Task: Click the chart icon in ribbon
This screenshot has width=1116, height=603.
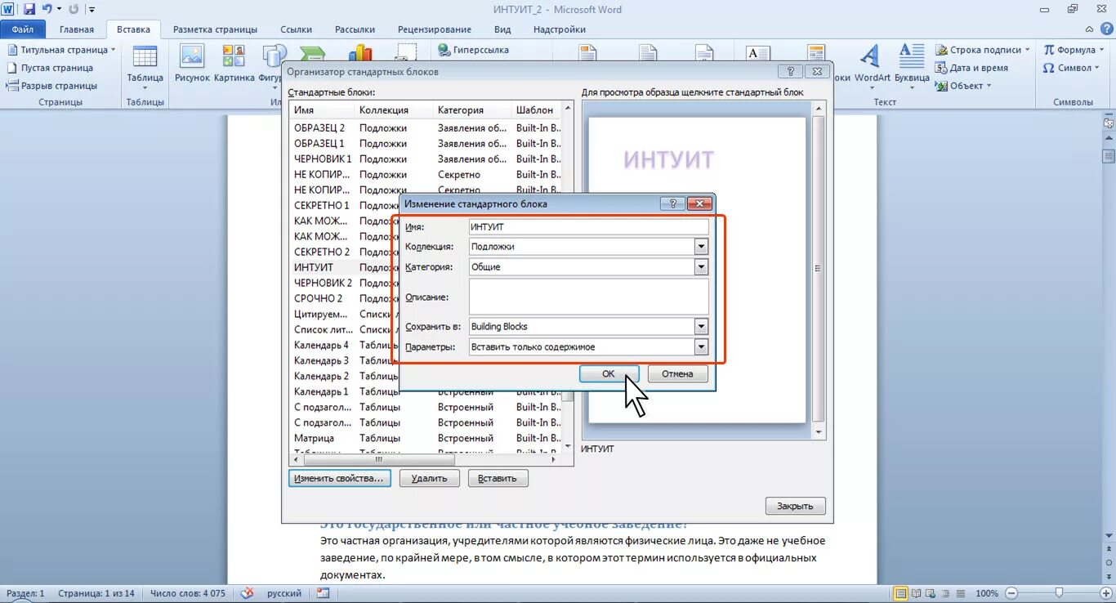Action: click(359, 52)
